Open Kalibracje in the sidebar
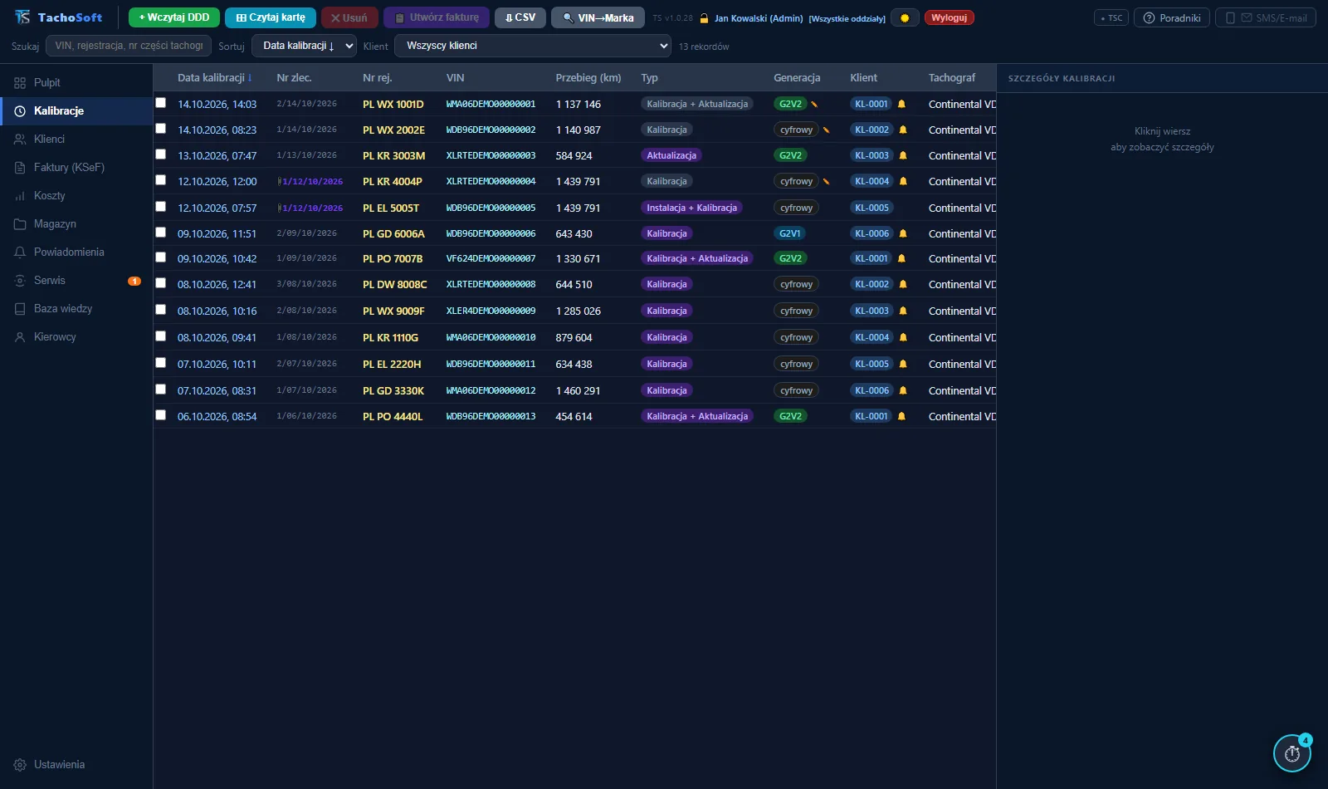1328x789 pixels. point(76,110)
